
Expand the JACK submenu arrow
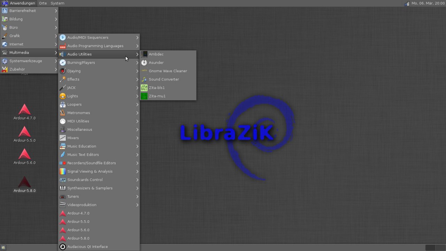click(137, 88)
